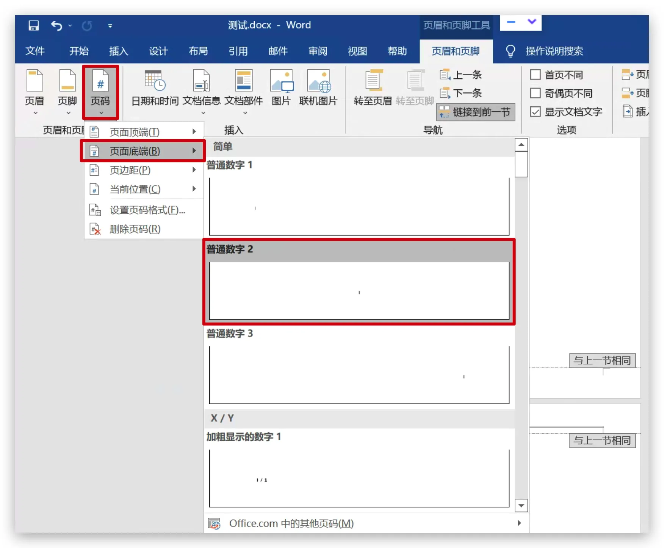664x548 pixels.
Task: Enable Different First Page (首页不同)
Action: (535, 75)
